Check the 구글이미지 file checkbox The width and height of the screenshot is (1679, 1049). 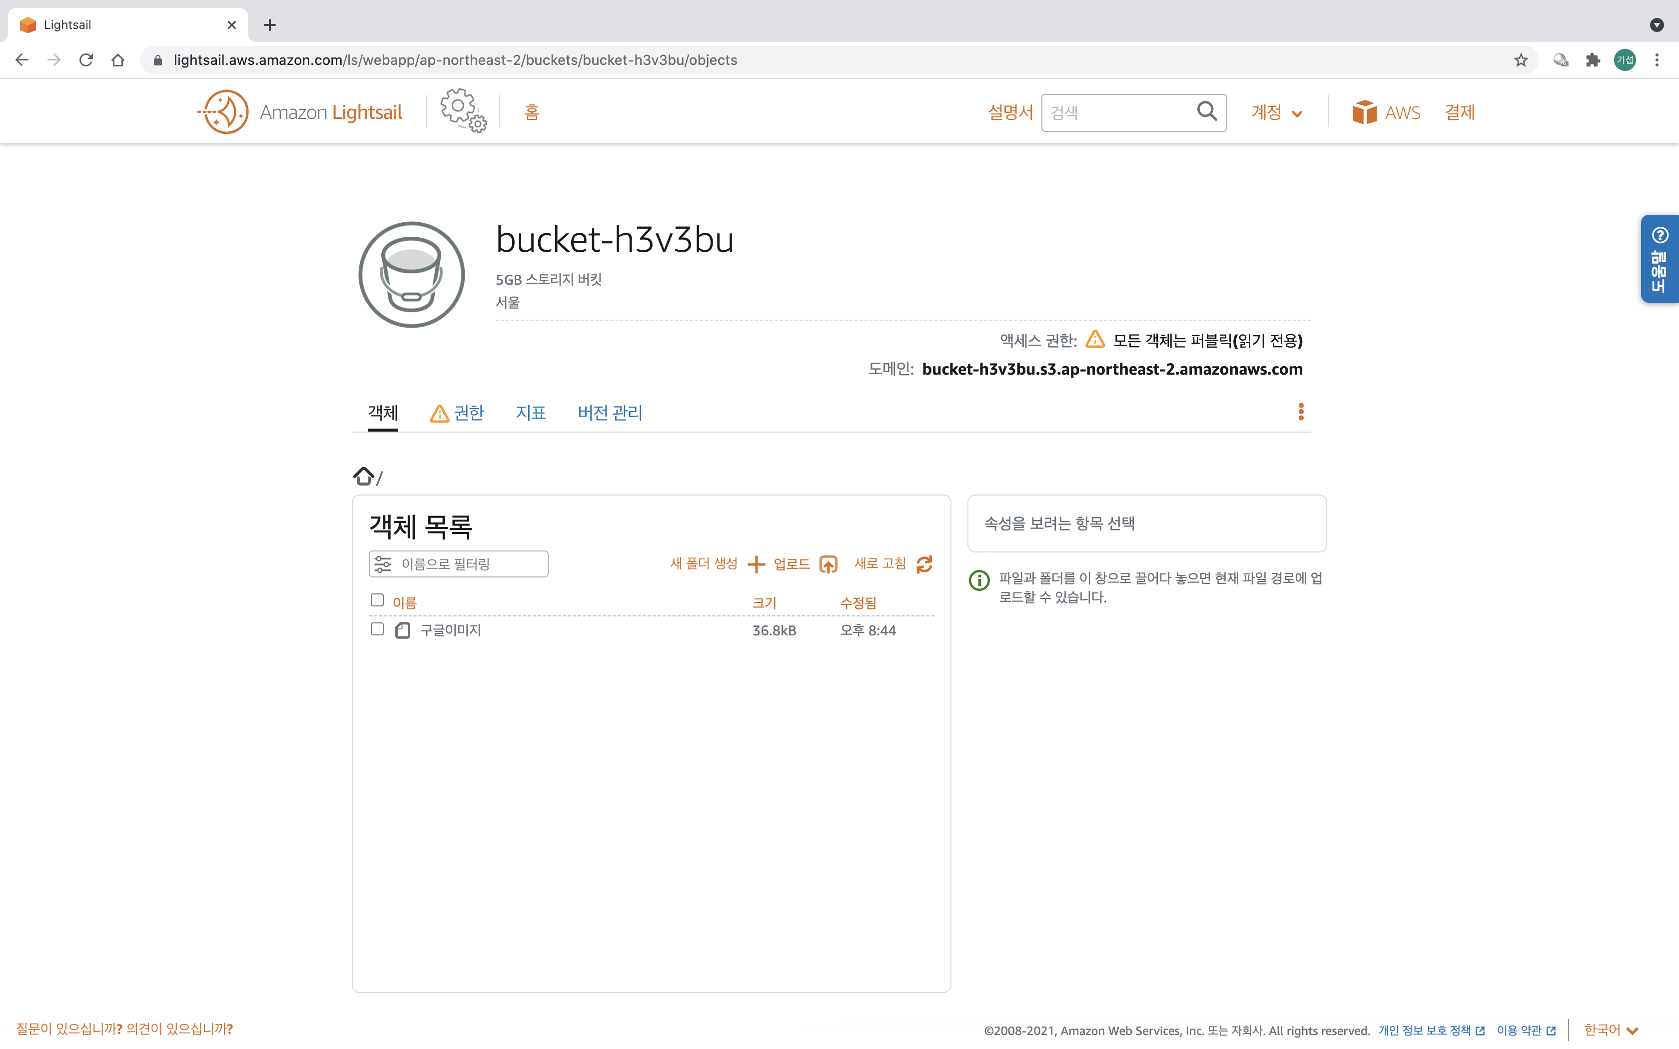(x=377, y=629)
